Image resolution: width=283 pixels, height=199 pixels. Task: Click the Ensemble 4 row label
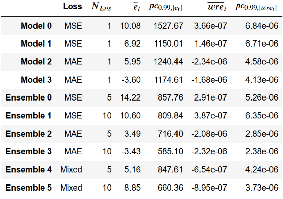tap(29, 169)
